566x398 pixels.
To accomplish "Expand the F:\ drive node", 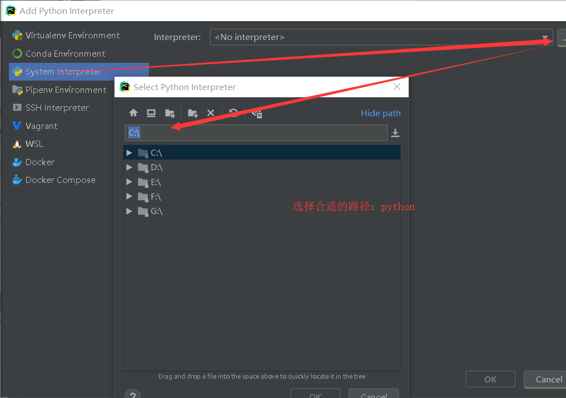I will pos(129,196).
